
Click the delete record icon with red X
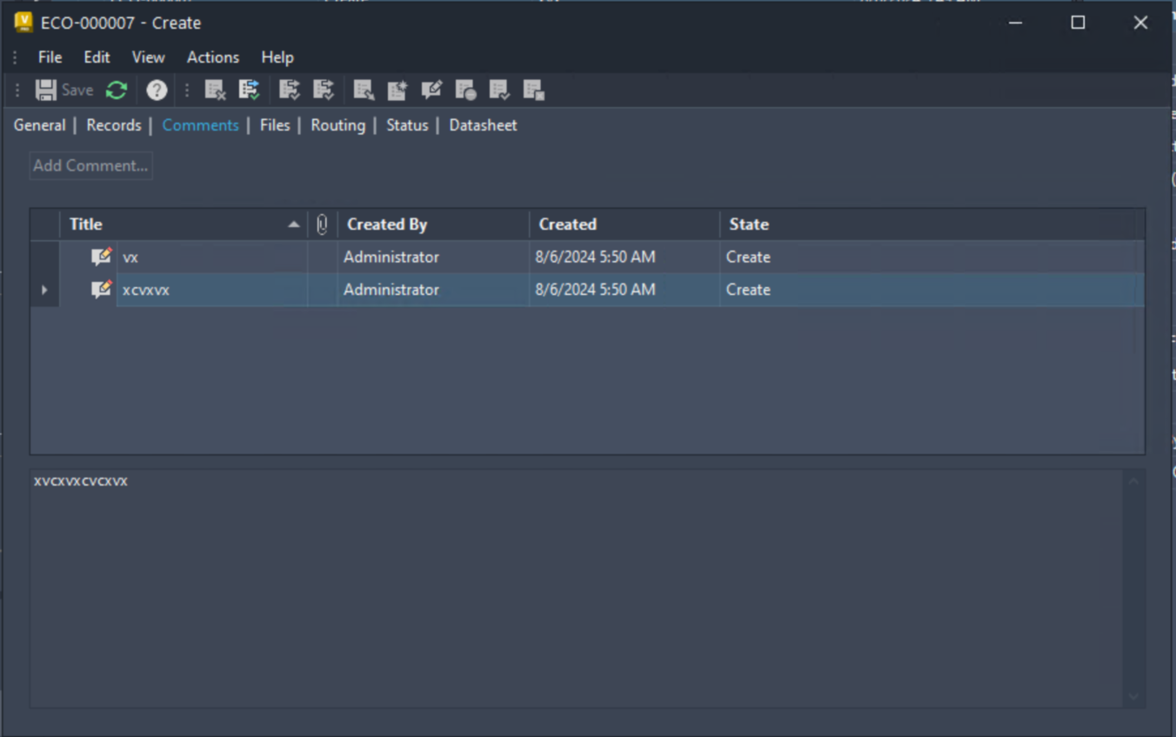(215, 90)
